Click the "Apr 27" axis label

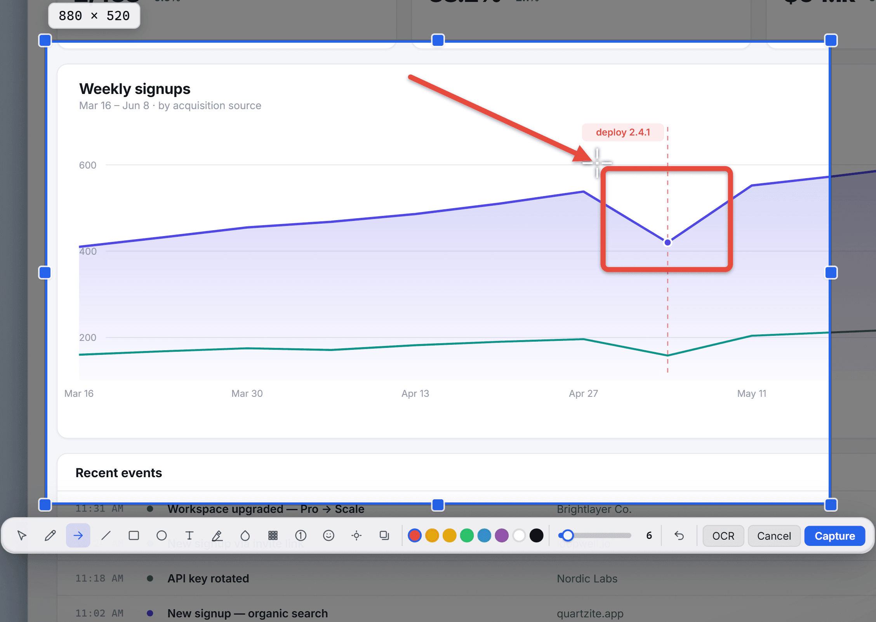point(583,393)
